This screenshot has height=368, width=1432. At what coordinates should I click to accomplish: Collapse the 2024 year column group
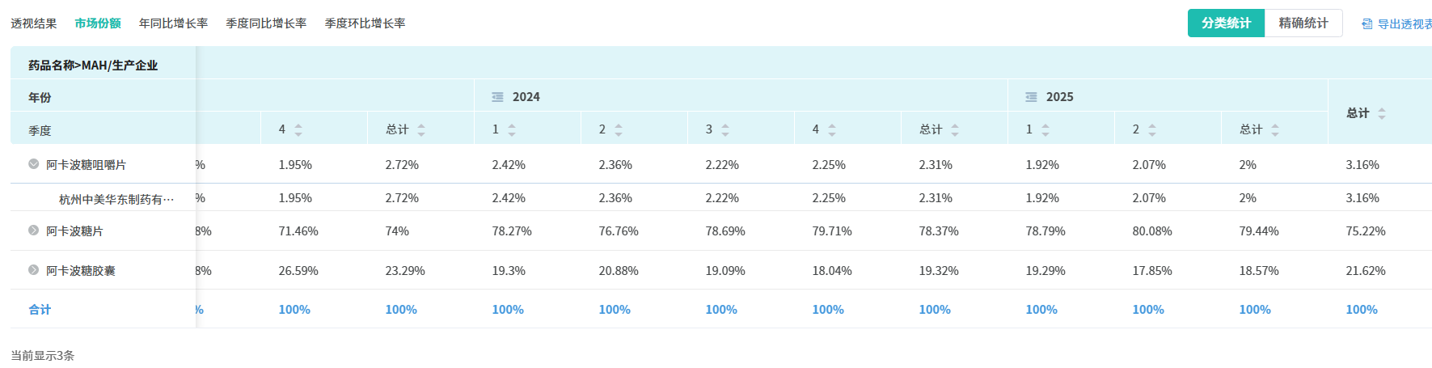(498, 97)
